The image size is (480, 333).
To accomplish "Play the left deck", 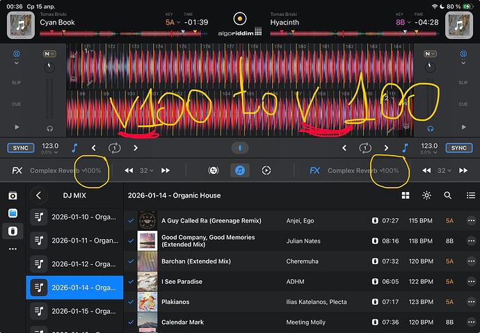I will (17, 127).
